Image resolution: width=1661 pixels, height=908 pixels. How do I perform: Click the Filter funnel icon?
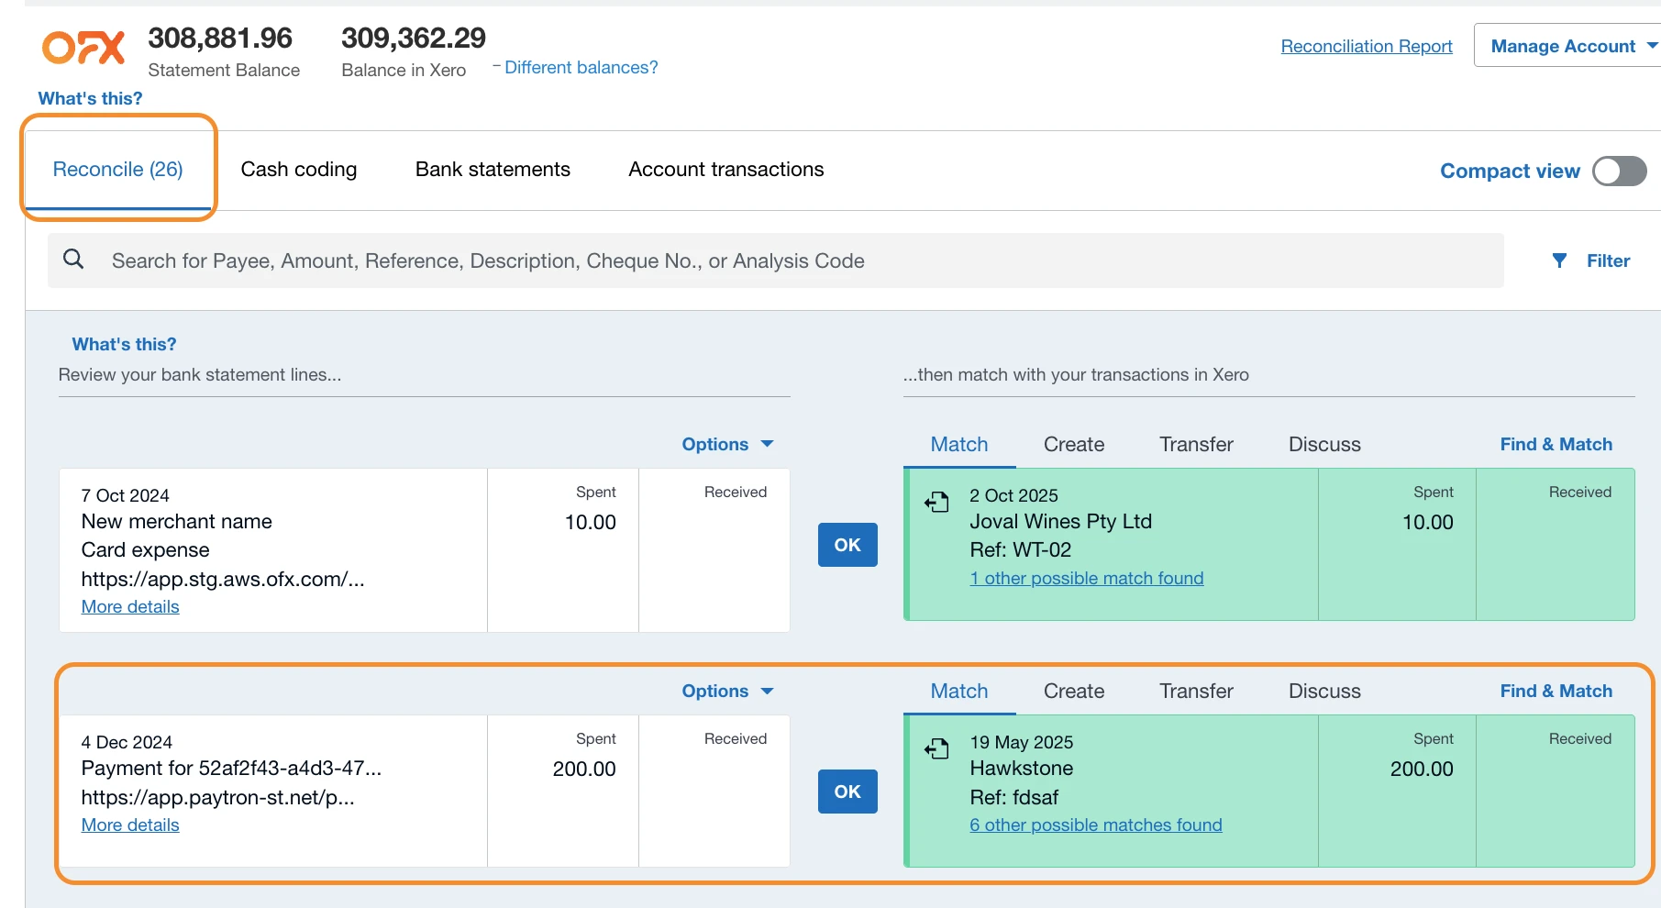[x=1559, y=260]
